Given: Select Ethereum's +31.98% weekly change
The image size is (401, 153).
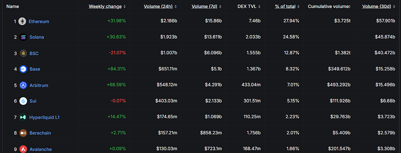Looking at the screenshot, I should click(x=117, y=21).
